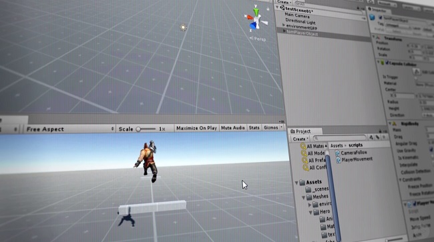Toggle the Use Gravity checkbox in Rigidbody
434x242 pixels.
click(431, 149)
